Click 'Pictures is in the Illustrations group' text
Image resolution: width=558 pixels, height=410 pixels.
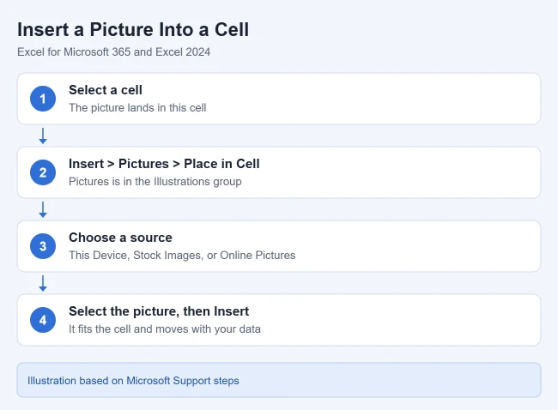tap(155, 181)
